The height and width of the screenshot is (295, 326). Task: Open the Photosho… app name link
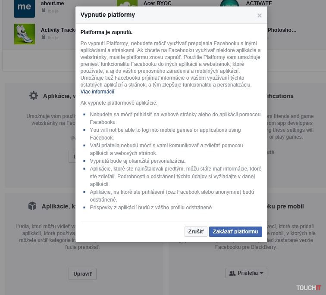point(282,30)
